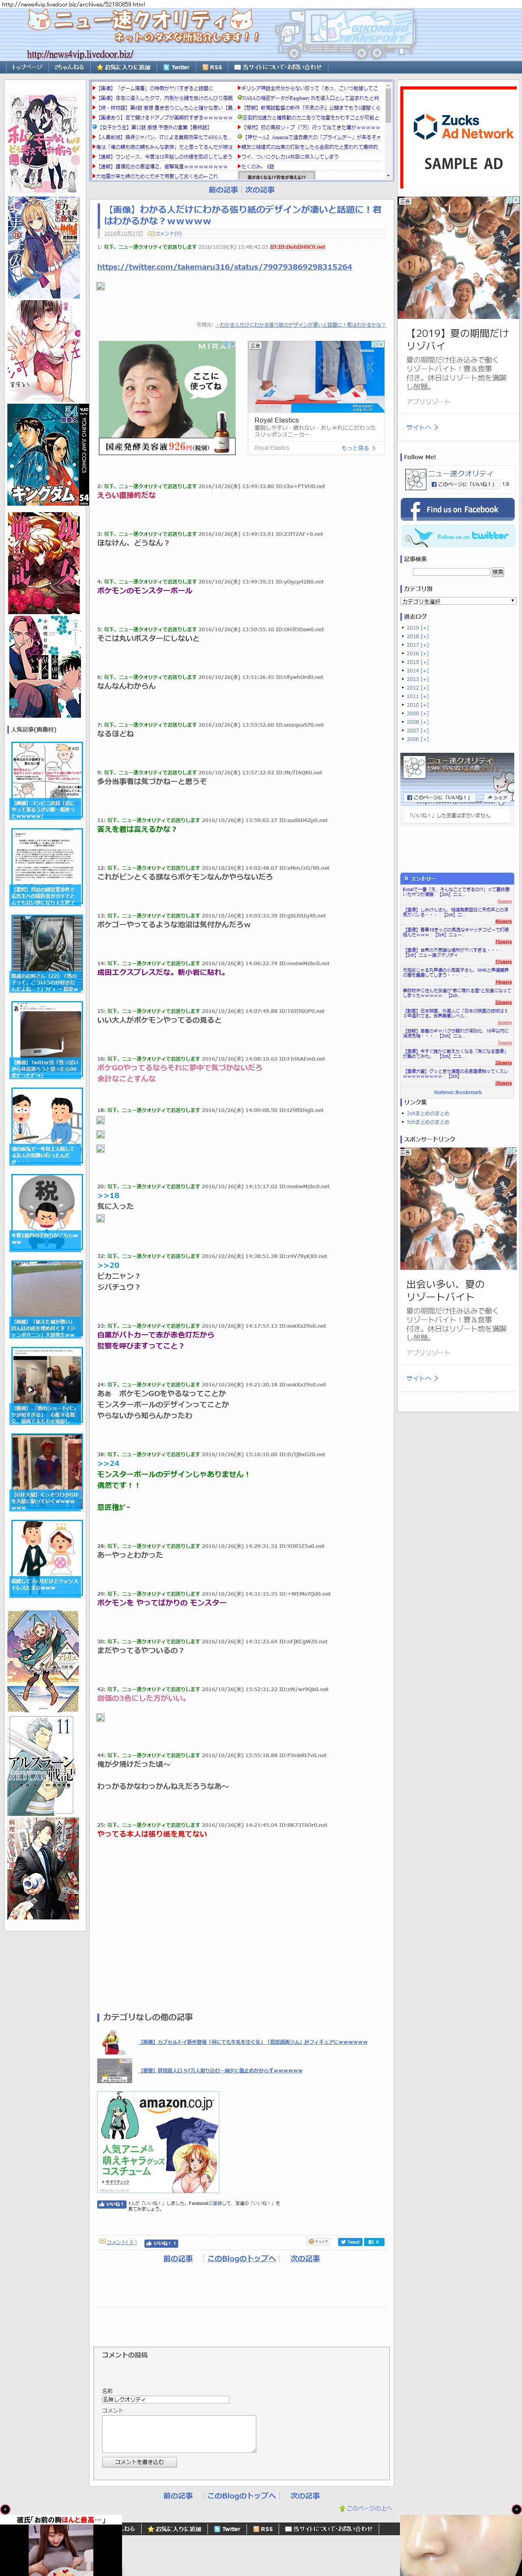Open the カテゴリを選択 dropdown
Image resolution: width=522 pixels, height=2576 pixels.
pyautogui.click(x=458, y=601)
